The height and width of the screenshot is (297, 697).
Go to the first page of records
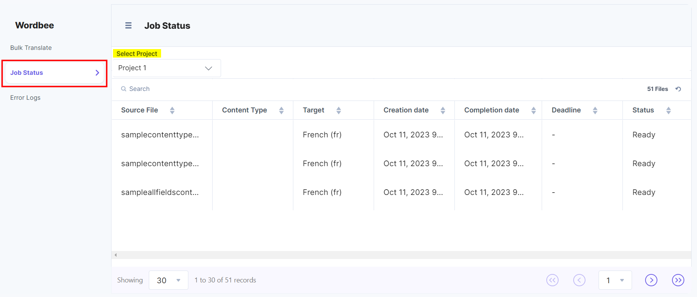coord(552,280)
